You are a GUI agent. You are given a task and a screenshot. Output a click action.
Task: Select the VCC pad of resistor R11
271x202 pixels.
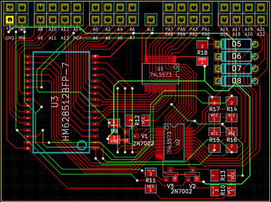pos(151,188)
